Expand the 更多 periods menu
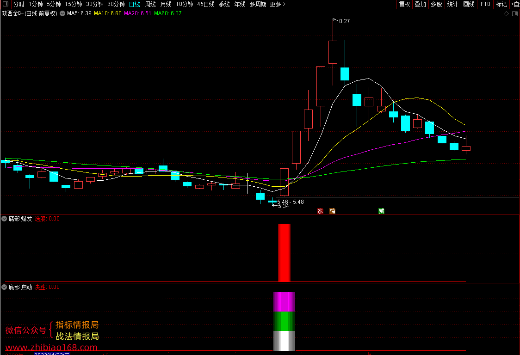The width and height of the screenshot is (520, 355). (278, 4)
